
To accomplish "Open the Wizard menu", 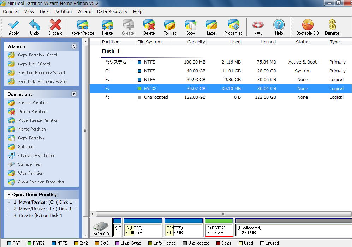I will click(84, 11).
